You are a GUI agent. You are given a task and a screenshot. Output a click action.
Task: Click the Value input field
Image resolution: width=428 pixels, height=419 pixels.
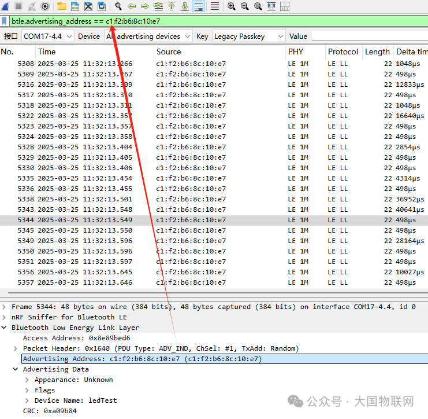370,36
